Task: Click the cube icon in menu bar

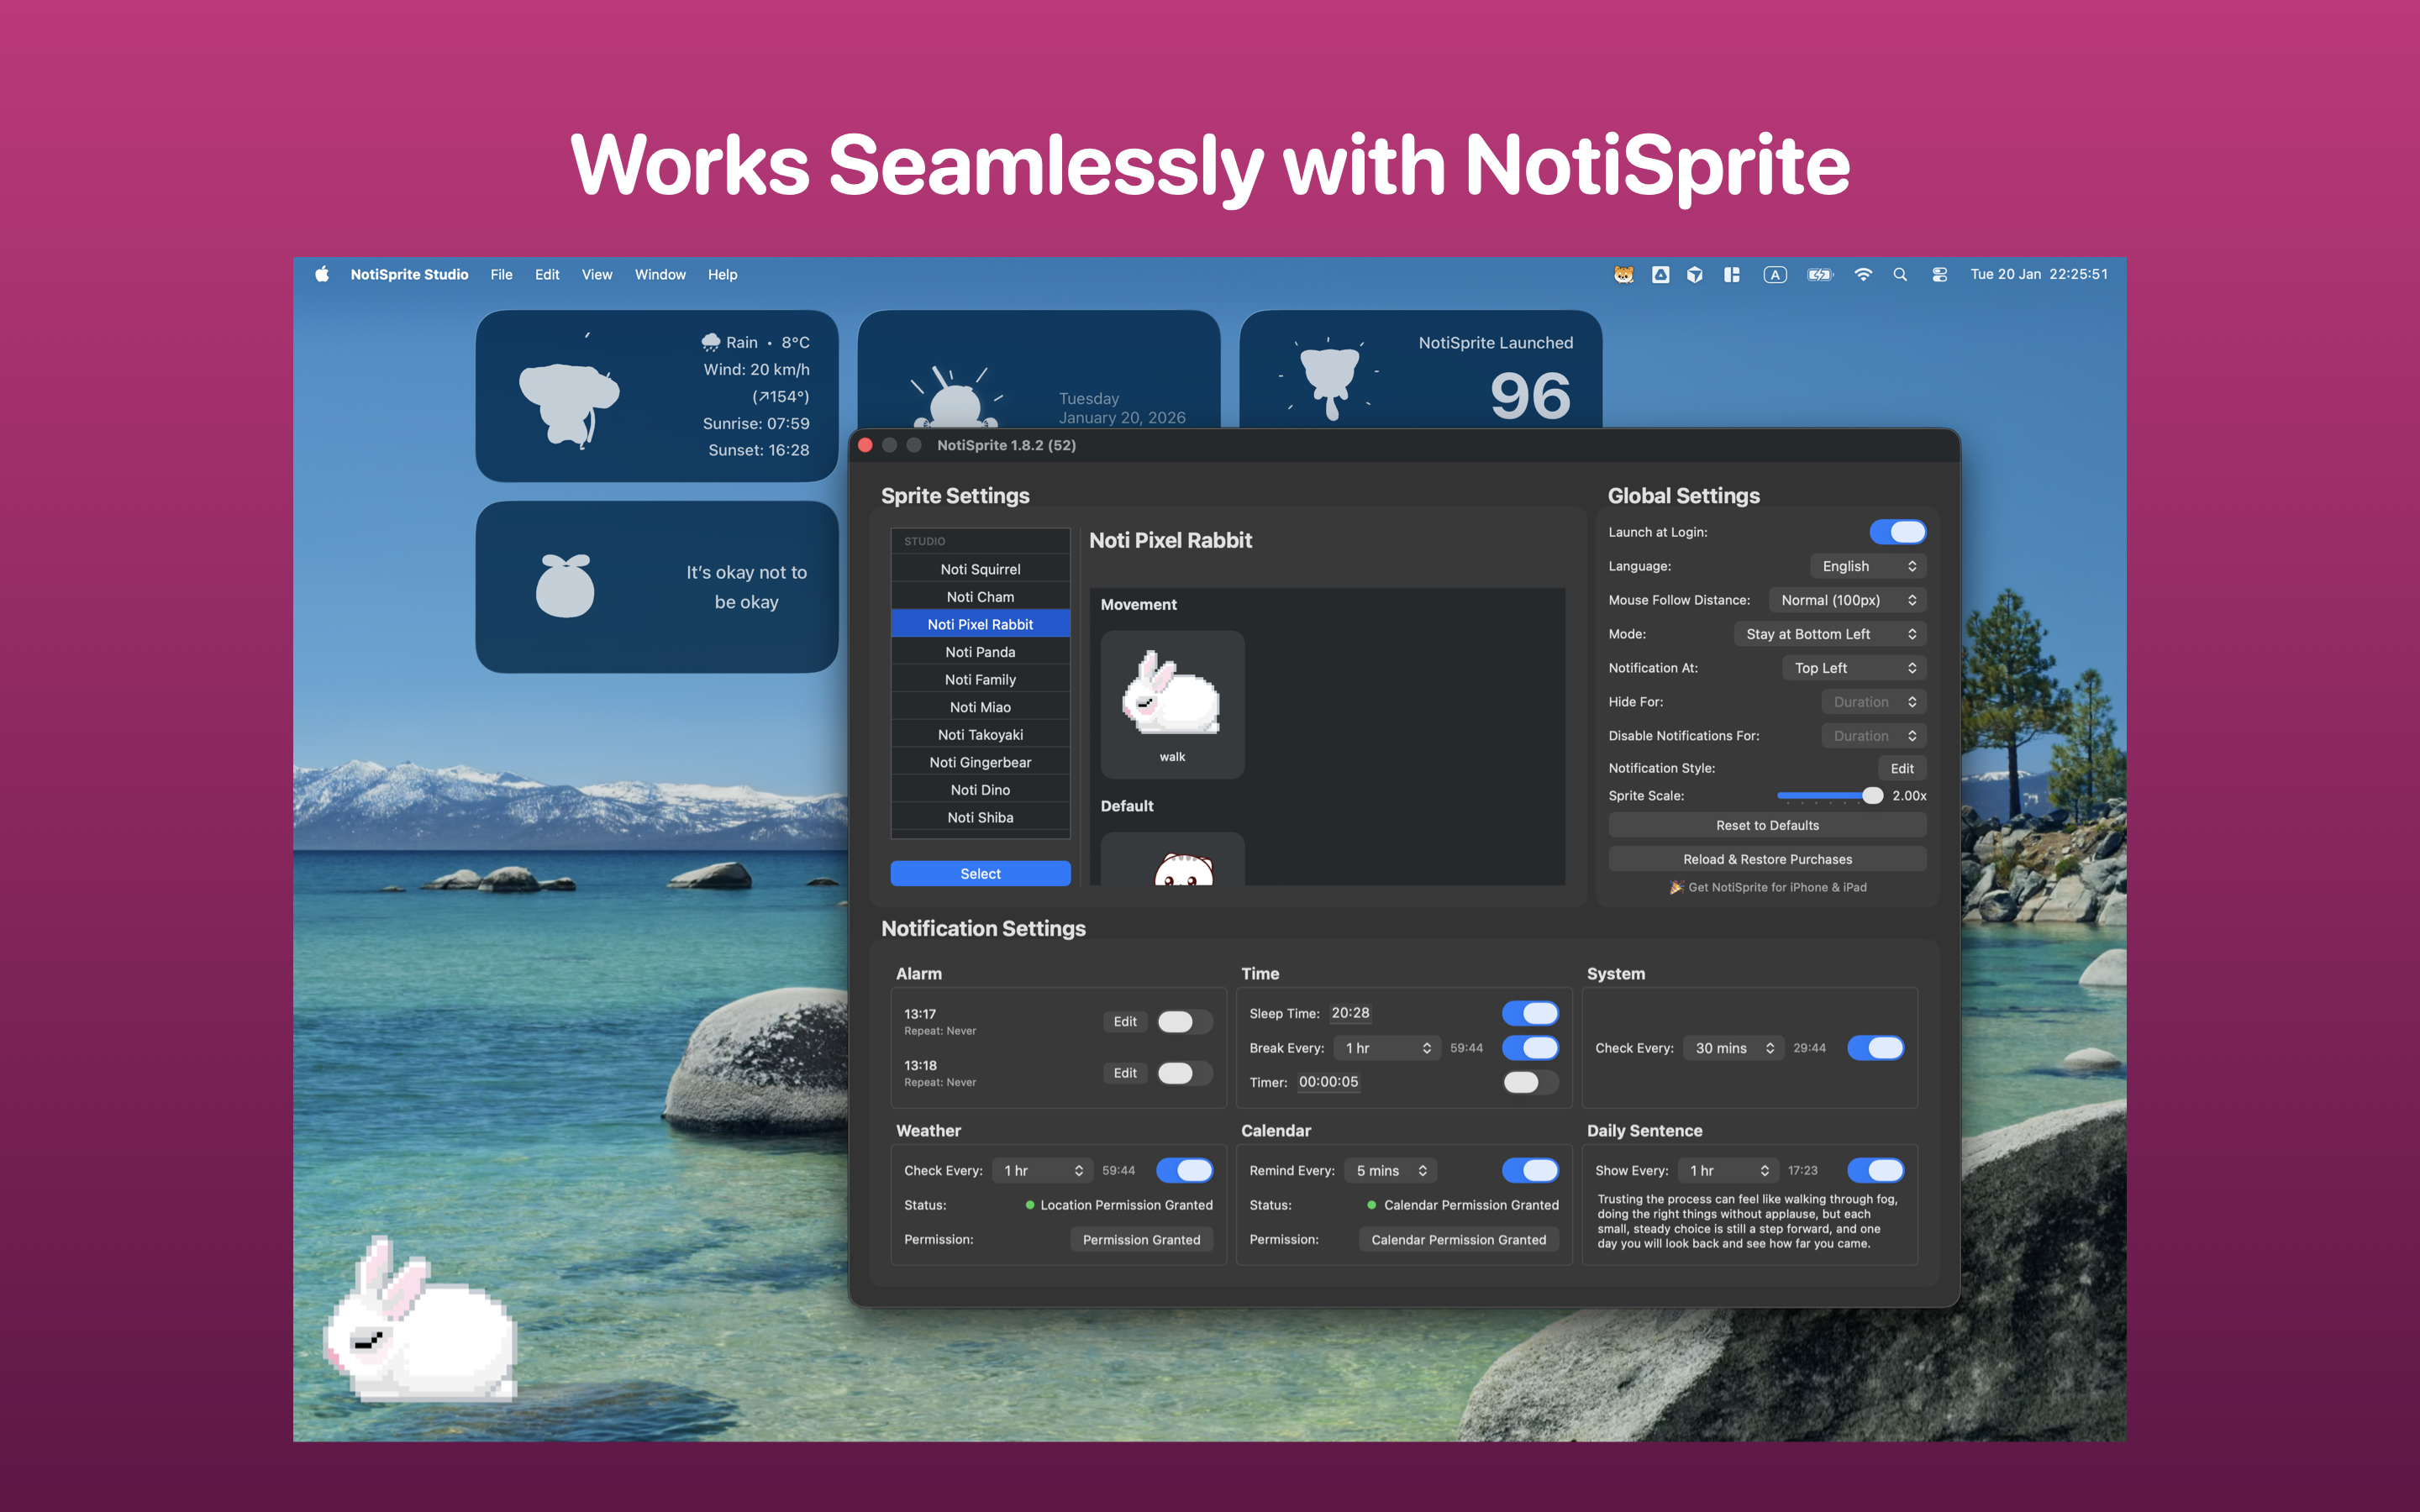Action: point(1695,274)
